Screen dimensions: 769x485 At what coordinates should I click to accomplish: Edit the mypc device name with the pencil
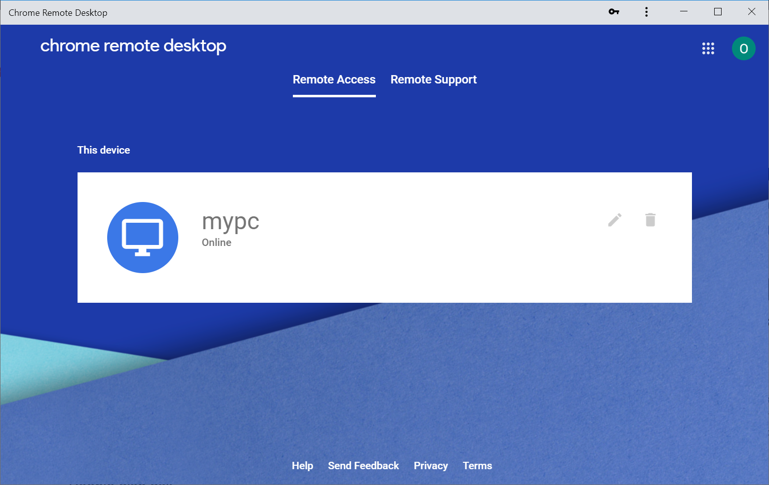point(615,220)
